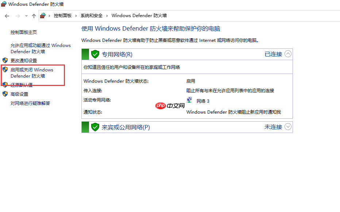Expand chevron after 系统和安全 breadcrumb

pos(107,16)
